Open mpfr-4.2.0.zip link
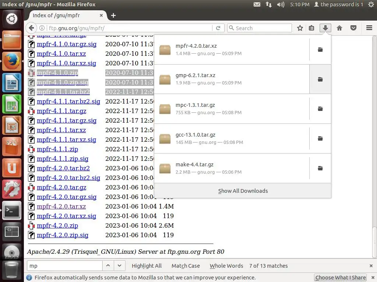 coord(57,225)
